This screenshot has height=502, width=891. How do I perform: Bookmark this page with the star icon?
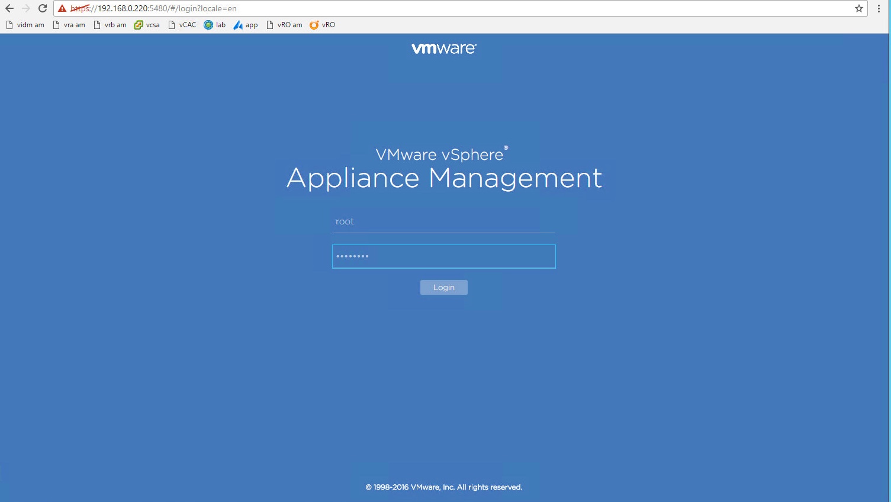[x=858, y=8]
